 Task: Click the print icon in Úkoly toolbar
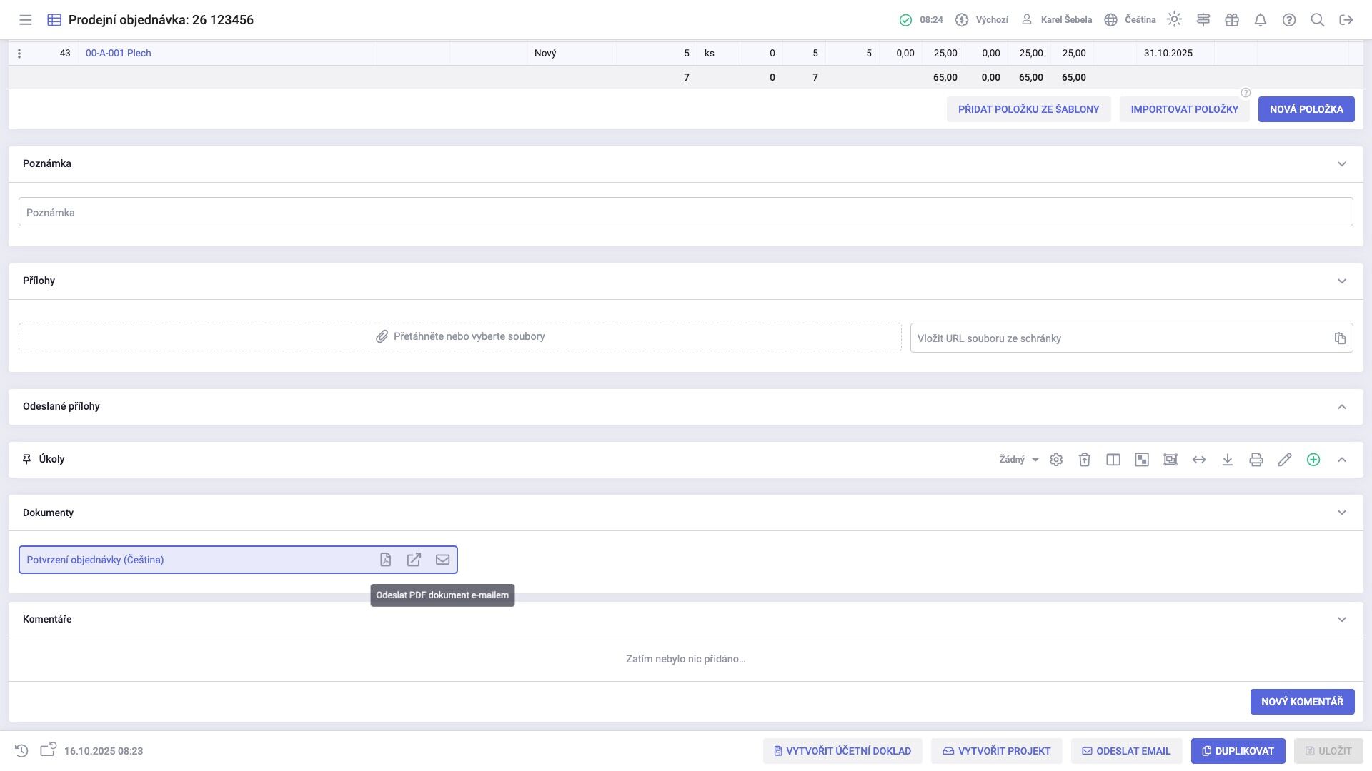pyautogui.click(x=1256, y=460)
